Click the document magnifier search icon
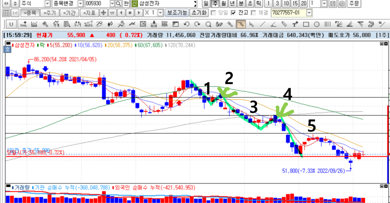Screen dimensions: 390x203 pos(67,24)
